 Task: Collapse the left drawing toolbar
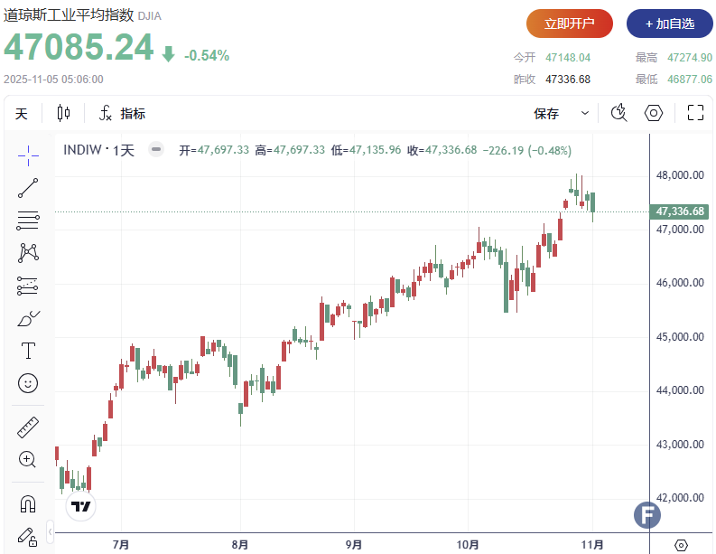51,530
